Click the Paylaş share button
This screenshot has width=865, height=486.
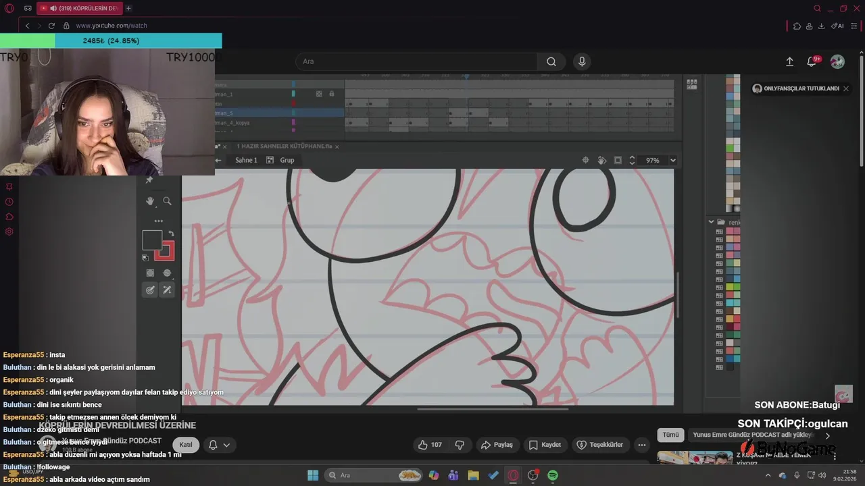tap(497, 445)
